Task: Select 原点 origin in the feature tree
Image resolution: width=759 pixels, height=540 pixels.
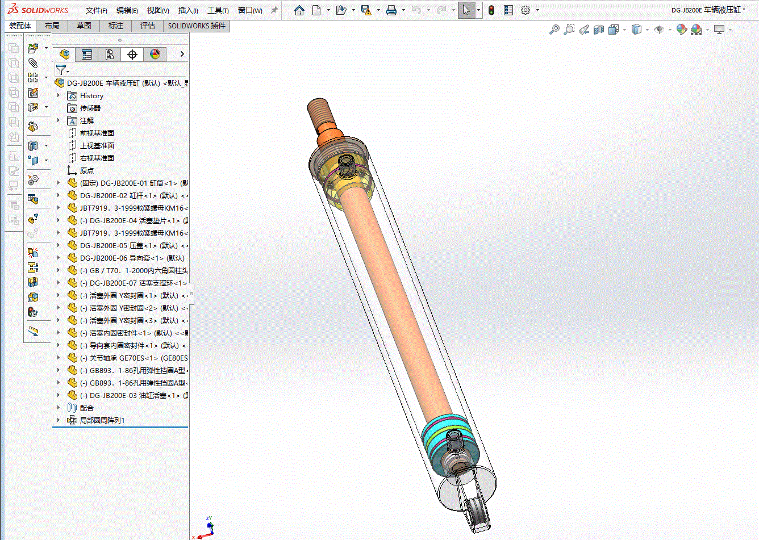Action: [87, 170]
